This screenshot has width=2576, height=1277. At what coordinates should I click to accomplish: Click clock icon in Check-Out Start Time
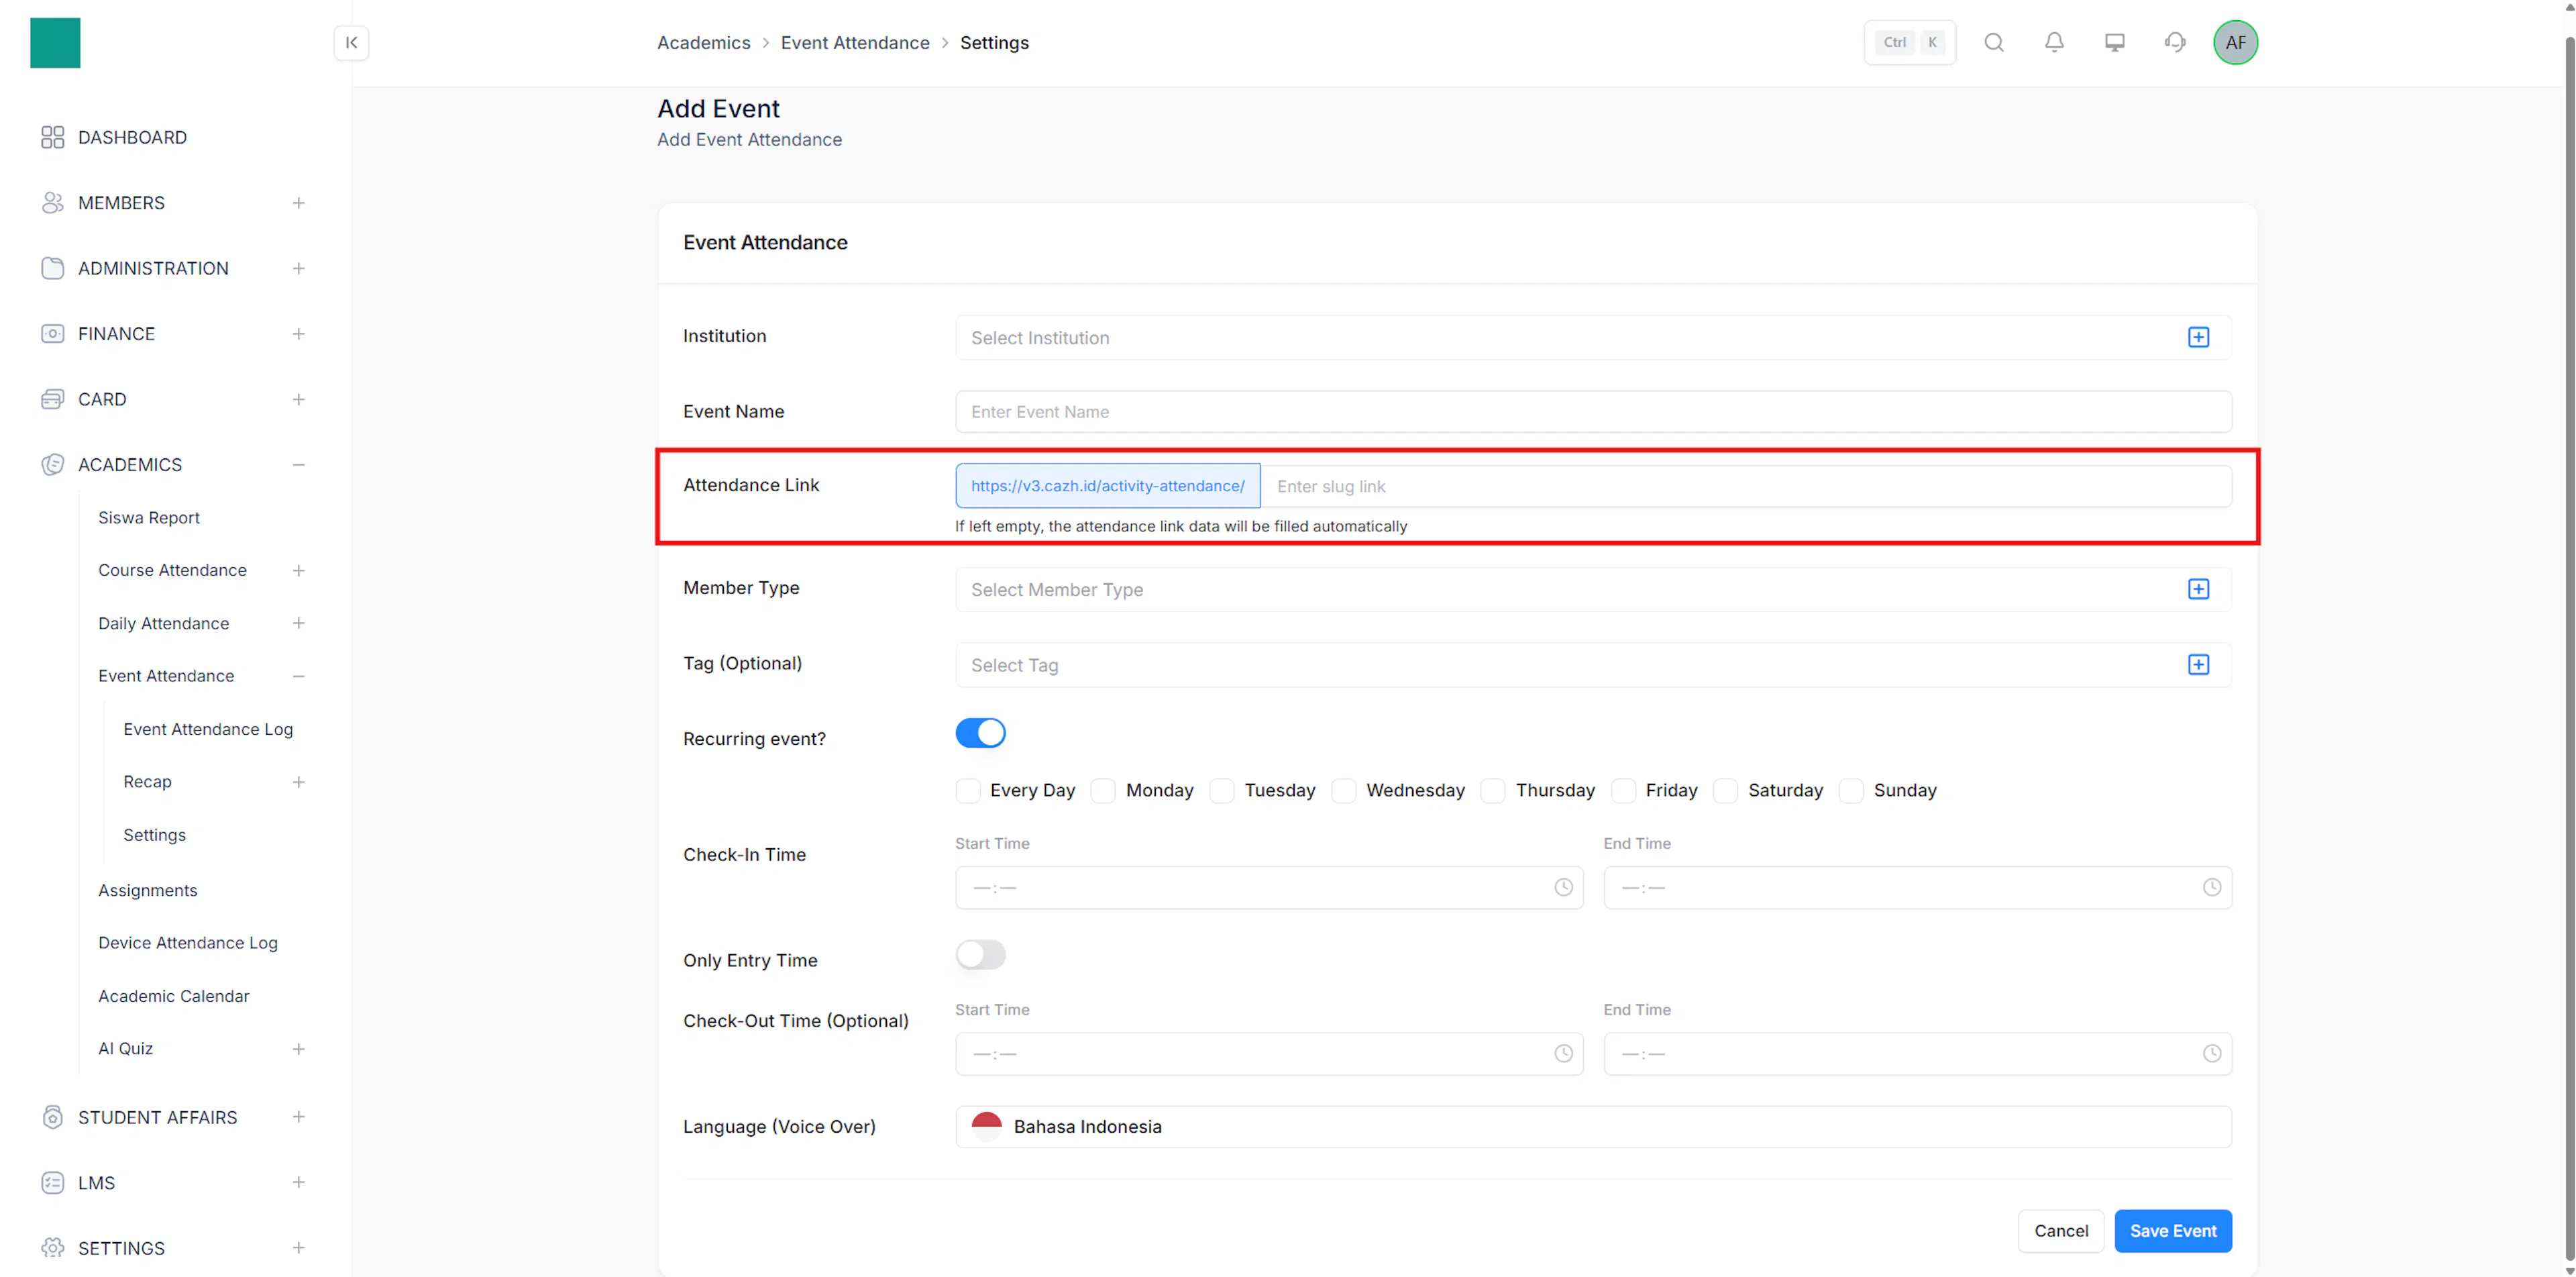click(1563, 1054)
